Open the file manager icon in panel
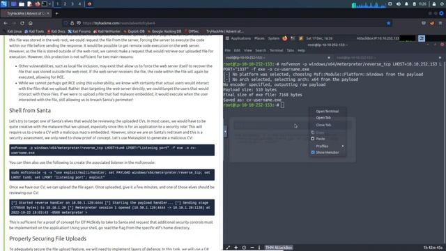Image resolution: width=446 pixels, height=251 pixels. click(22, 4)
